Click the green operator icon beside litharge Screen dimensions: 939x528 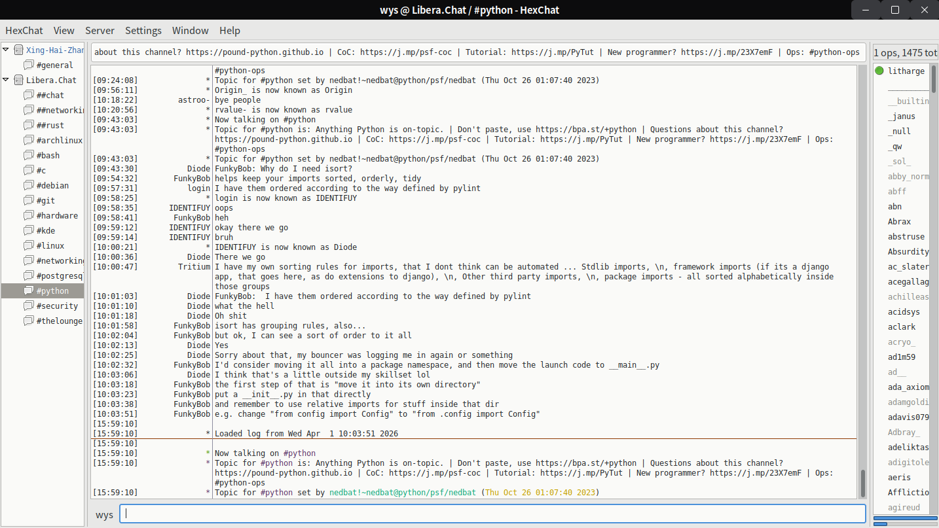879,71
